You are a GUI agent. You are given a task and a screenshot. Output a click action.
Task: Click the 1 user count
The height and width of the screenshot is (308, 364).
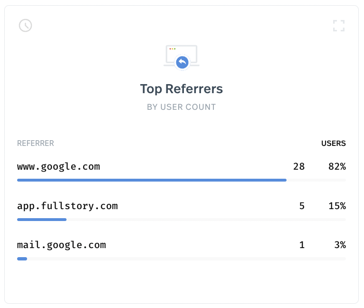click(x=302, y=245)
